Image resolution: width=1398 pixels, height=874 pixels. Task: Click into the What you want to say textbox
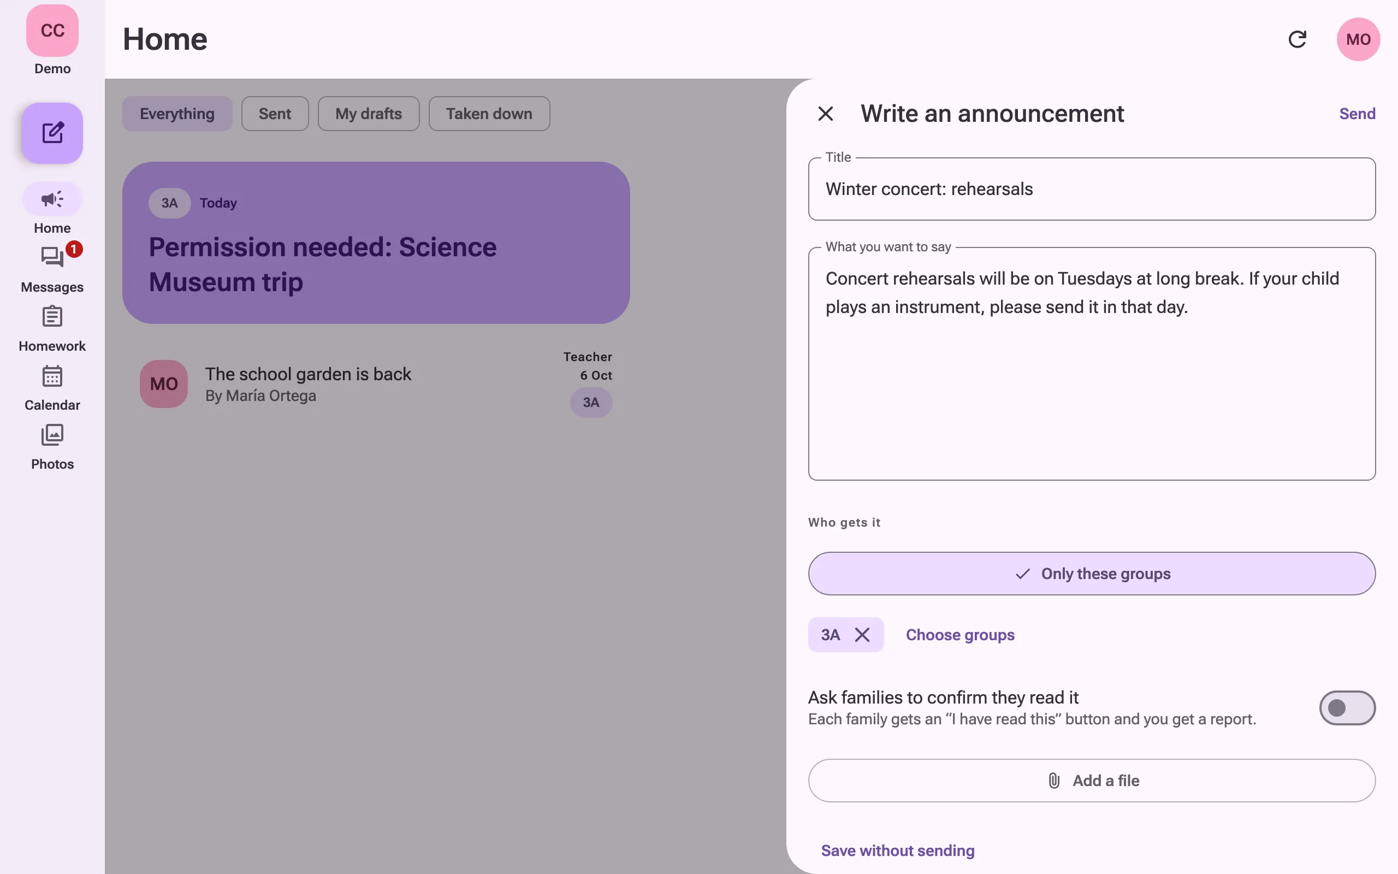point(1091,364)
